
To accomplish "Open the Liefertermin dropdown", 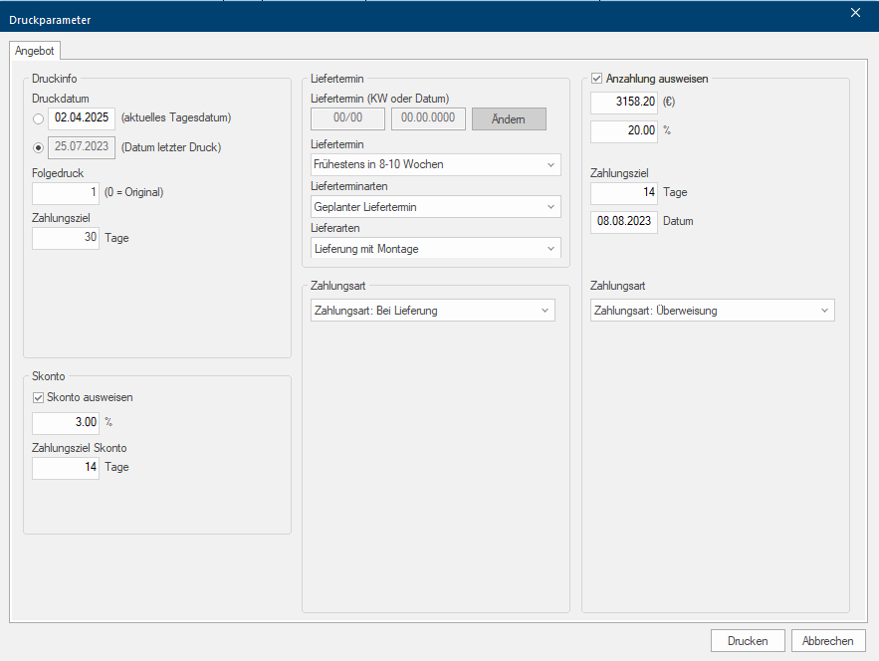I will pyautogui.click(x=435, y=164).
